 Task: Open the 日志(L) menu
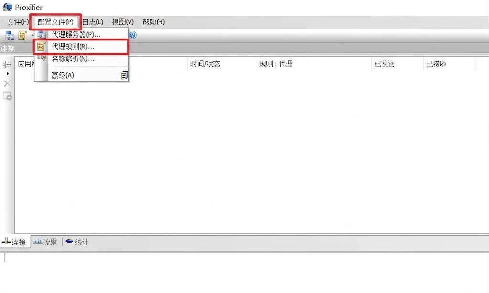pos(93,22)
